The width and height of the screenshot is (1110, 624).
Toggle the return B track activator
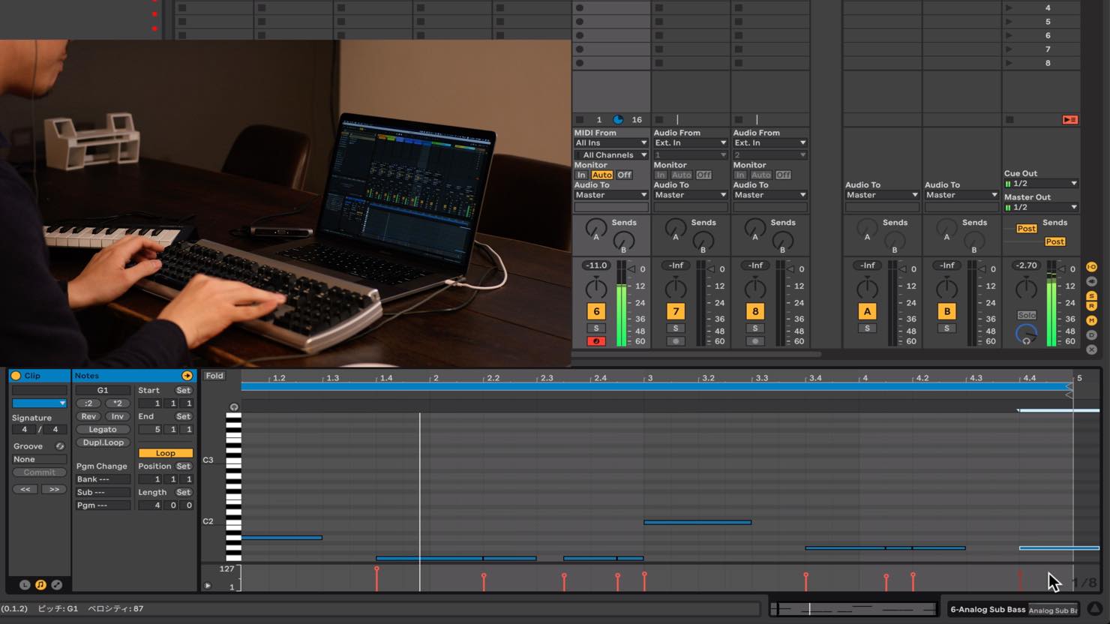947,311
